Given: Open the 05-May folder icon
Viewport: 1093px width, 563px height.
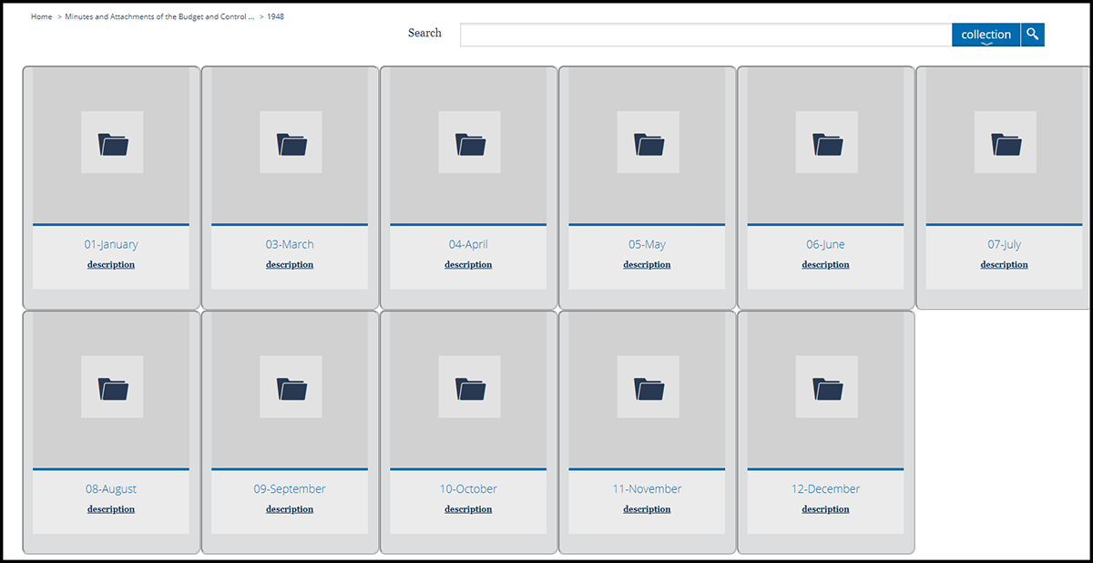Looking at the screenshot, I should click(x=648, y=143).
